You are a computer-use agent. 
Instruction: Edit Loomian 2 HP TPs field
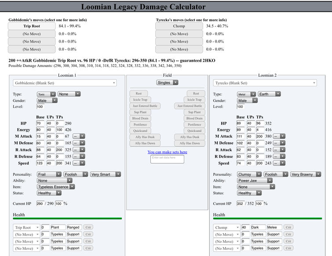259,123
